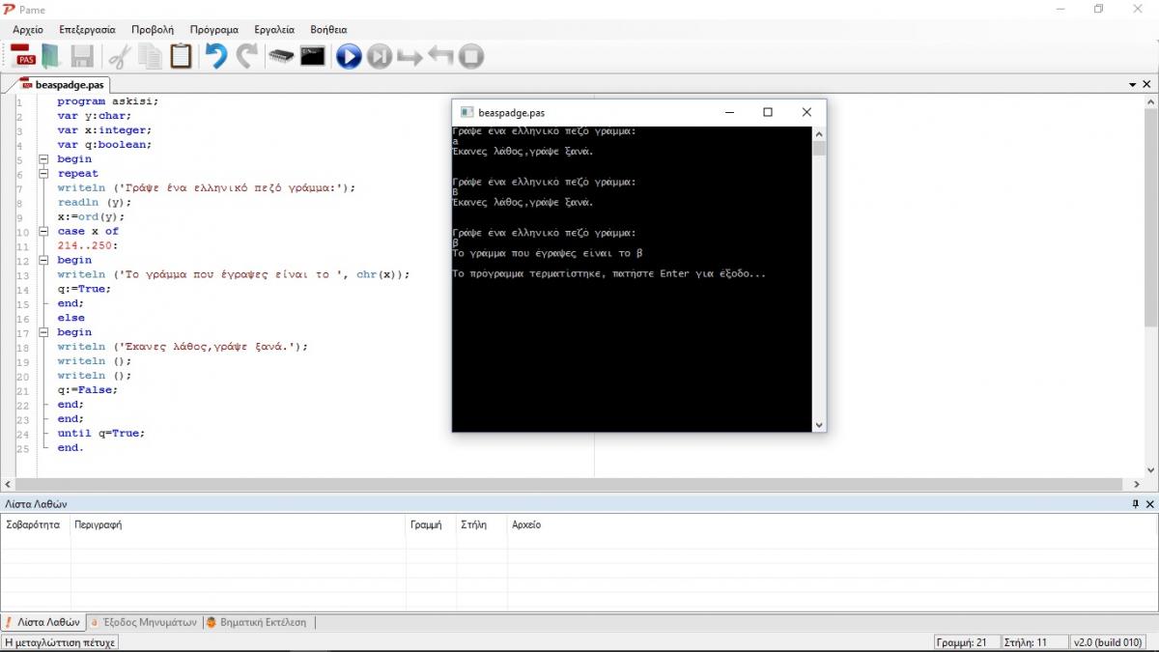Click the Σοβαρότητα column header
The width and height of the screenshot is (1159, 652).
coord(36,524)
